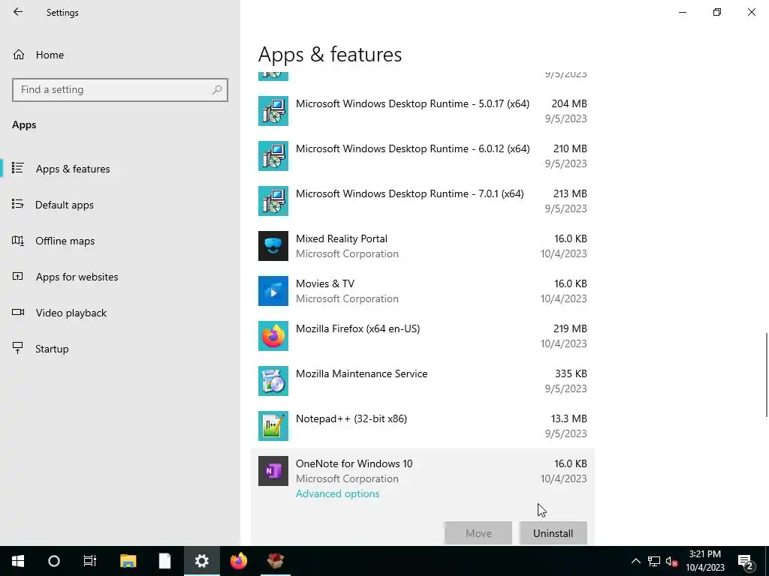Open Cortana circle in the taskbar
Viewport: 769px width, 576px height.
pyautogui.click(x=54, y=561)
